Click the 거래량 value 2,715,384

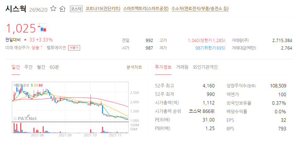pos(282,40)
